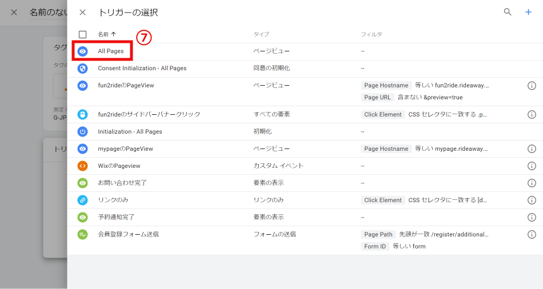
Task: Click the タイプ column header
Action: (261, 34)
